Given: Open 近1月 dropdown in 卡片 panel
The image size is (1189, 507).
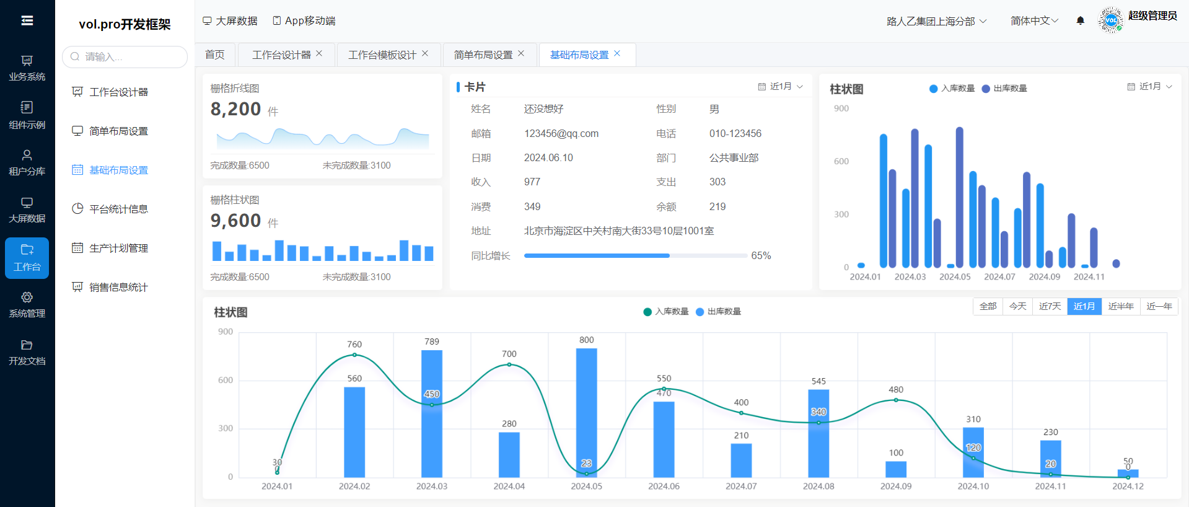Looking at the screenshot, I should (x=781, y=87).
